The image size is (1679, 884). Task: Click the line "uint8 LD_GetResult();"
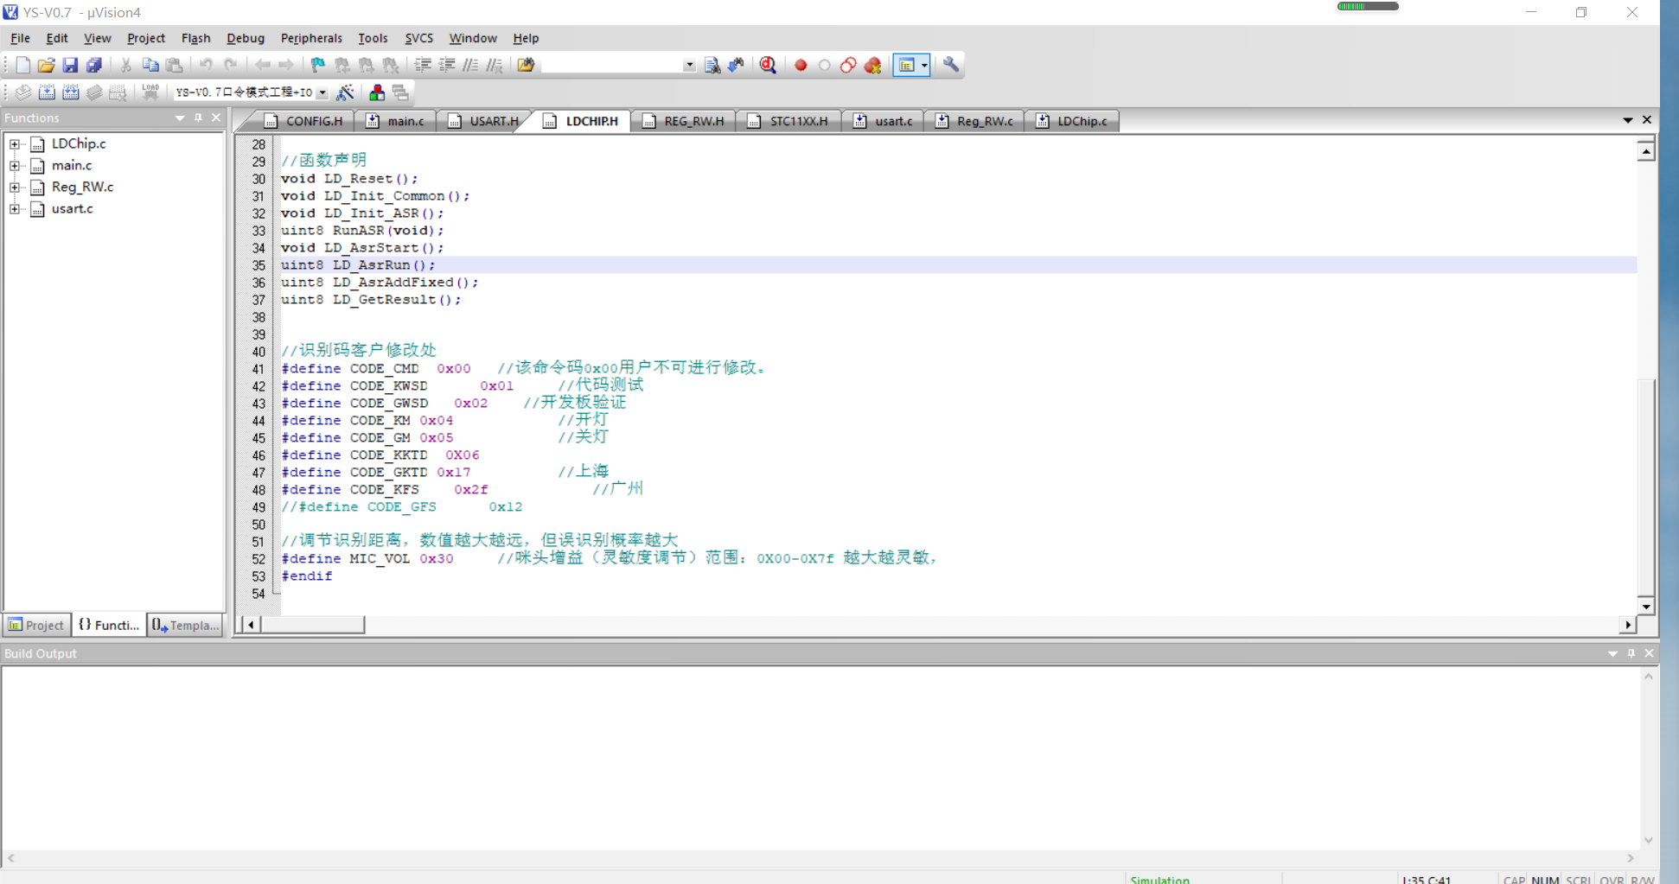pos(371,300)
